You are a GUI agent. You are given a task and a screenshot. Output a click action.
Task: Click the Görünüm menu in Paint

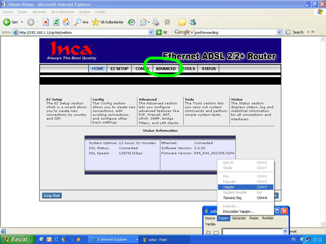(x=238, y=218)
